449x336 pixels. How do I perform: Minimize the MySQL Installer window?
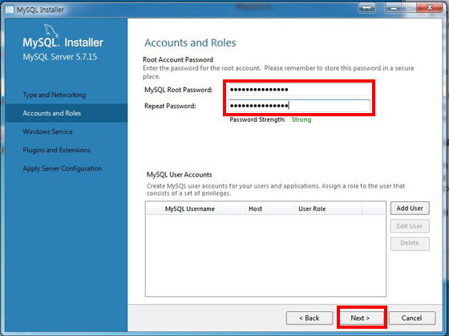click(394, 8)
